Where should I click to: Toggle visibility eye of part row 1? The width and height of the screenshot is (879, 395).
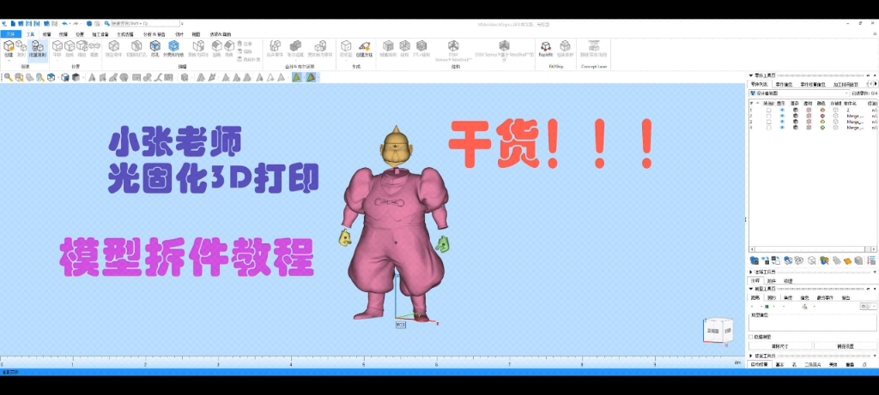tap(782, 111)
